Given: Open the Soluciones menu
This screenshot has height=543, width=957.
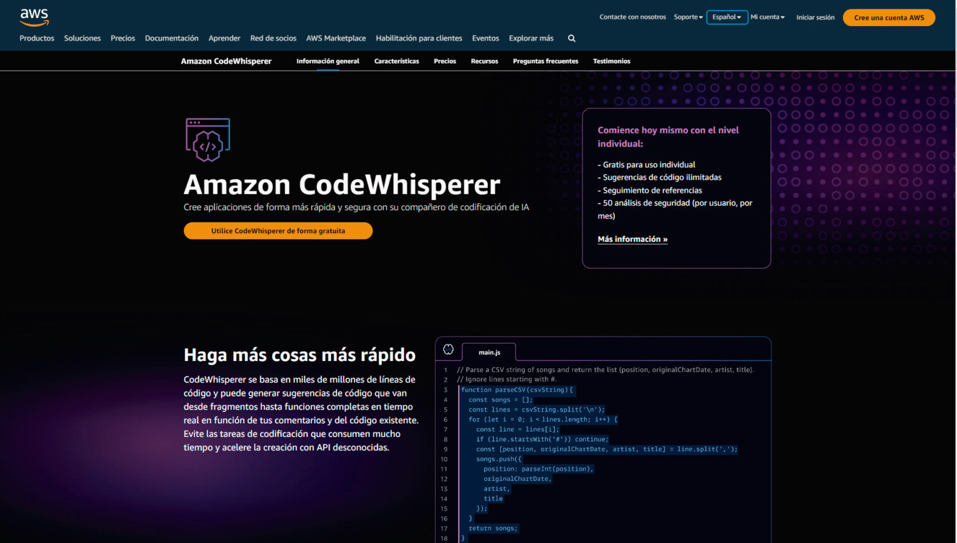Looking at the screenshot, I should pos(82,39).
